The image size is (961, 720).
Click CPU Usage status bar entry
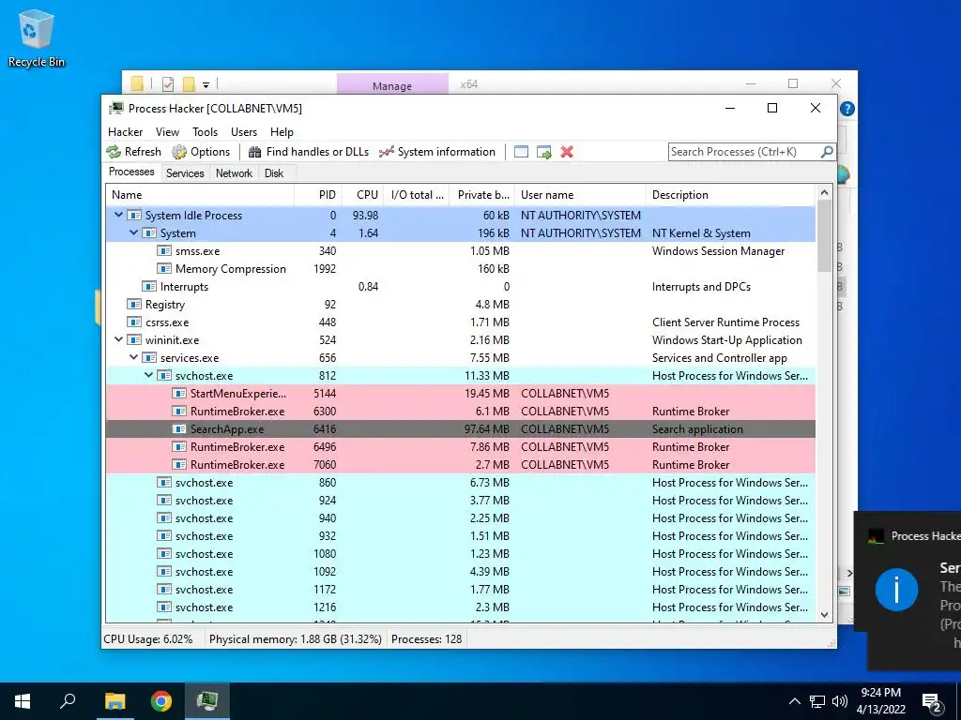148,639
